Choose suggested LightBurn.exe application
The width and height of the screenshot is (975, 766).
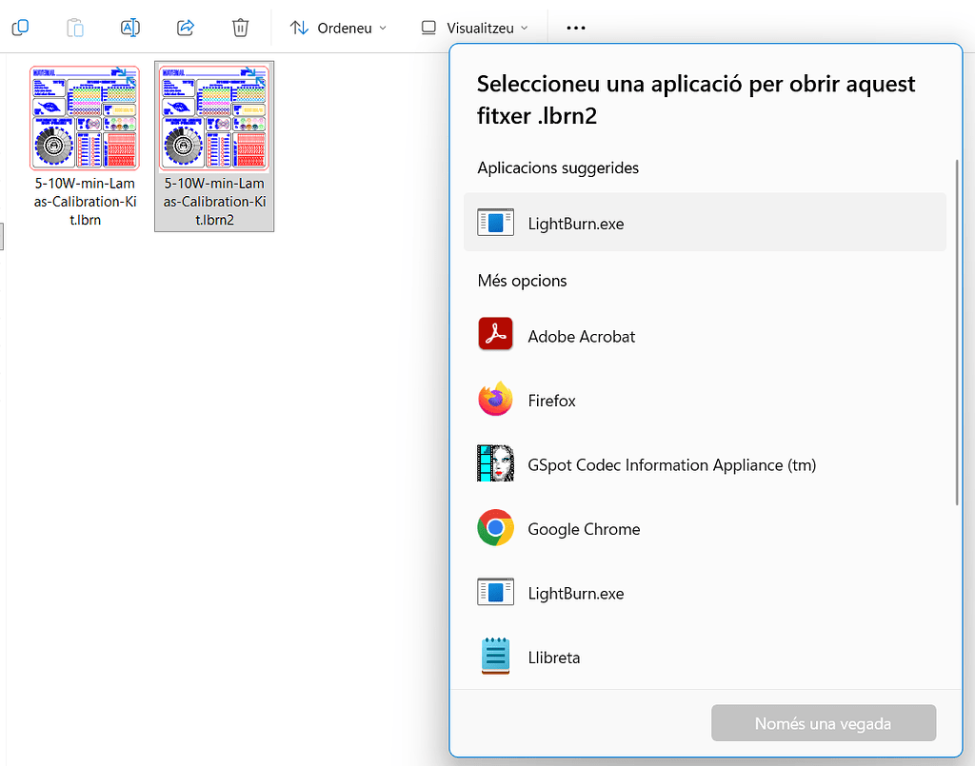(x=705, y=223)
